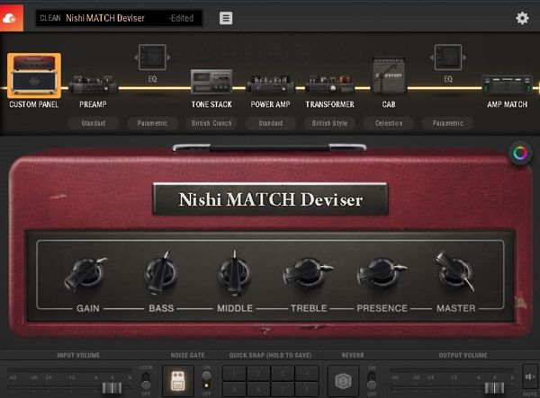Click the -Edited status text

tap(181, 18)
